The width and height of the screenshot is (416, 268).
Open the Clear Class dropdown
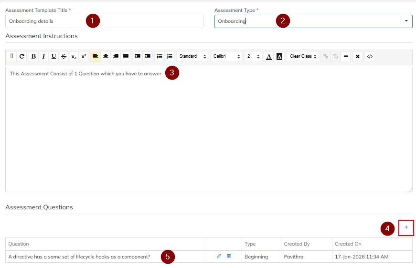[303, 56]
